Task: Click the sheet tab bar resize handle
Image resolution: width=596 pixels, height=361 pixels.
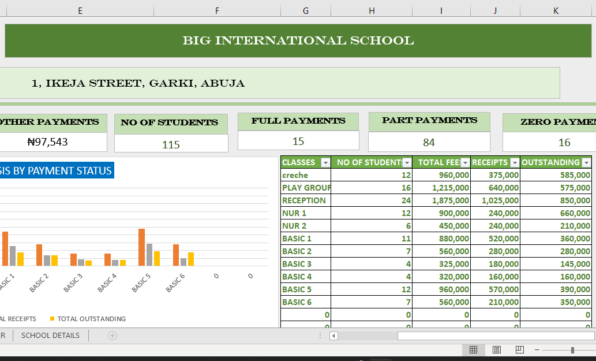Action: click(320, 336)
